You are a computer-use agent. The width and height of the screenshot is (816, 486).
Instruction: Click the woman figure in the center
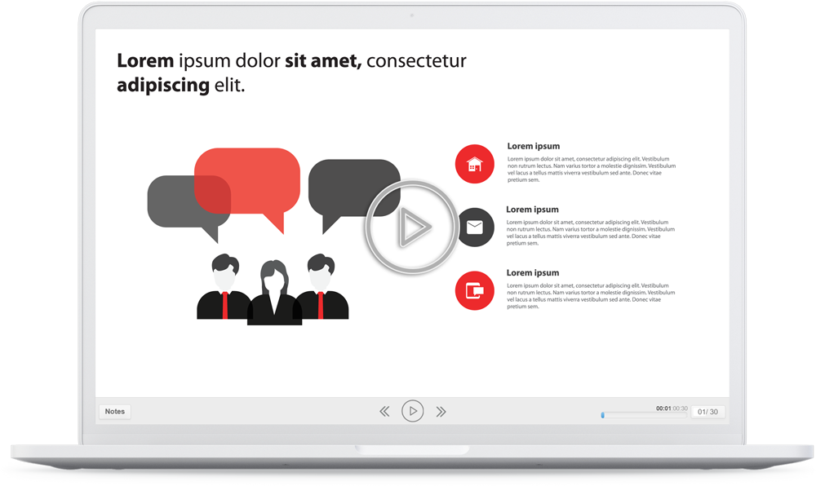click(x=274, y=295)
